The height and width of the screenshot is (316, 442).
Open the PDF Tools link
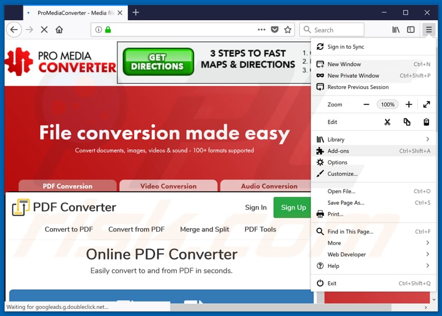[x=260, y=229]
